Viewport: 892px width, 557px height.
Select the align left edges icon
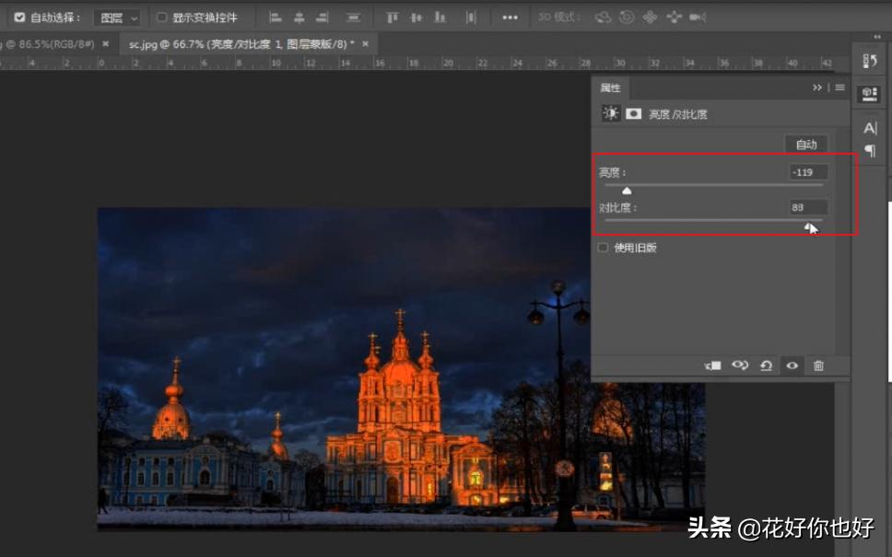click(275, 17)
